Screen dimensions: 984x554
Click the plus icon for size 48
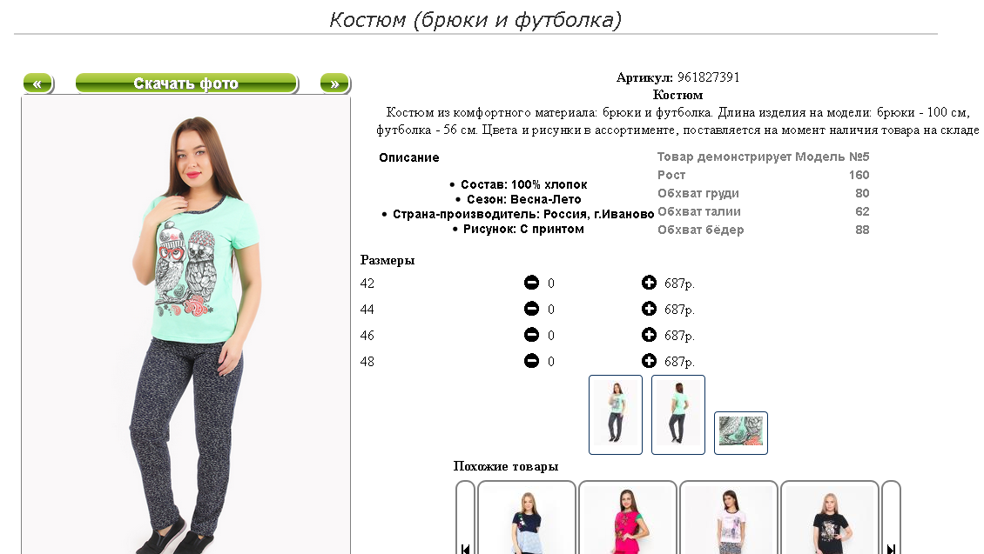(649, 361)
